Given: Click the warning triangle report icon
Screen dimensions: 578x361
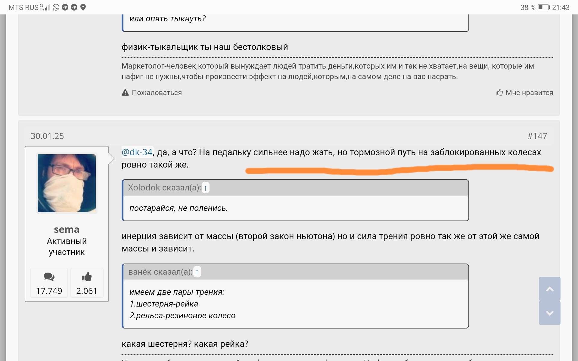Looking at the screenshot, I should point(125,92).
